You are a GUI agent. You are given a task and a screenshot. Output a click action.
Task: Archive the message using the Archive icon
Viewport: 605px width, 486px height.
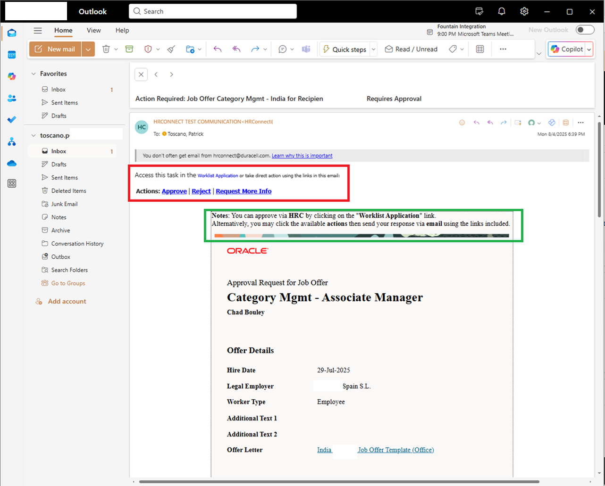click(x=129, y=49)
